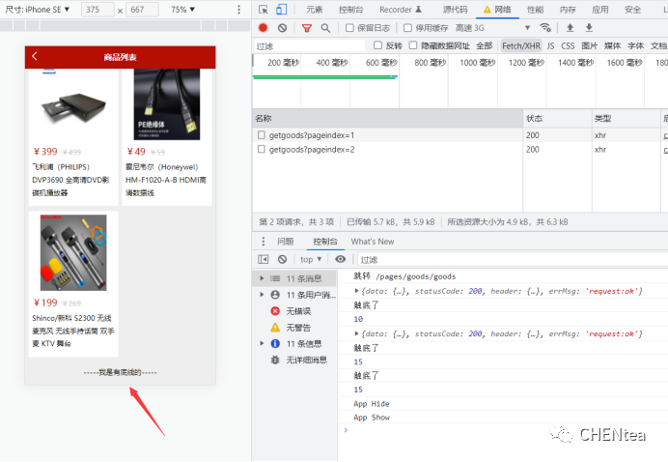Open the '高速 3G' throttling dropdown
The image size is (668, 462).
(x=492, y=28)
